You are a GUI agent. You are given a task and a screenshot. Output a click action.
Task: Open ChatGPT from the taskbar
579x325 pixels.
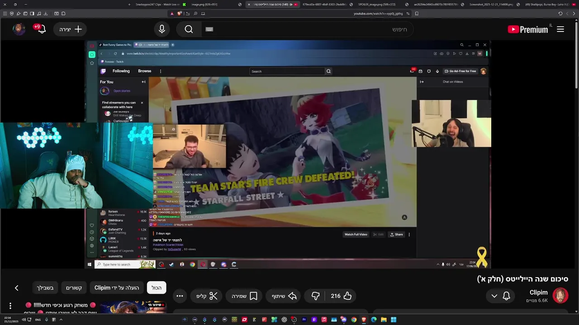pyautogui.click(x=284, y=320)
